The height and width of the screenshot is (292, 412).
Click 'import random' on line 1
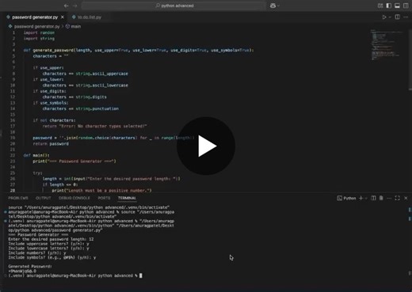(x=39, y=32)
